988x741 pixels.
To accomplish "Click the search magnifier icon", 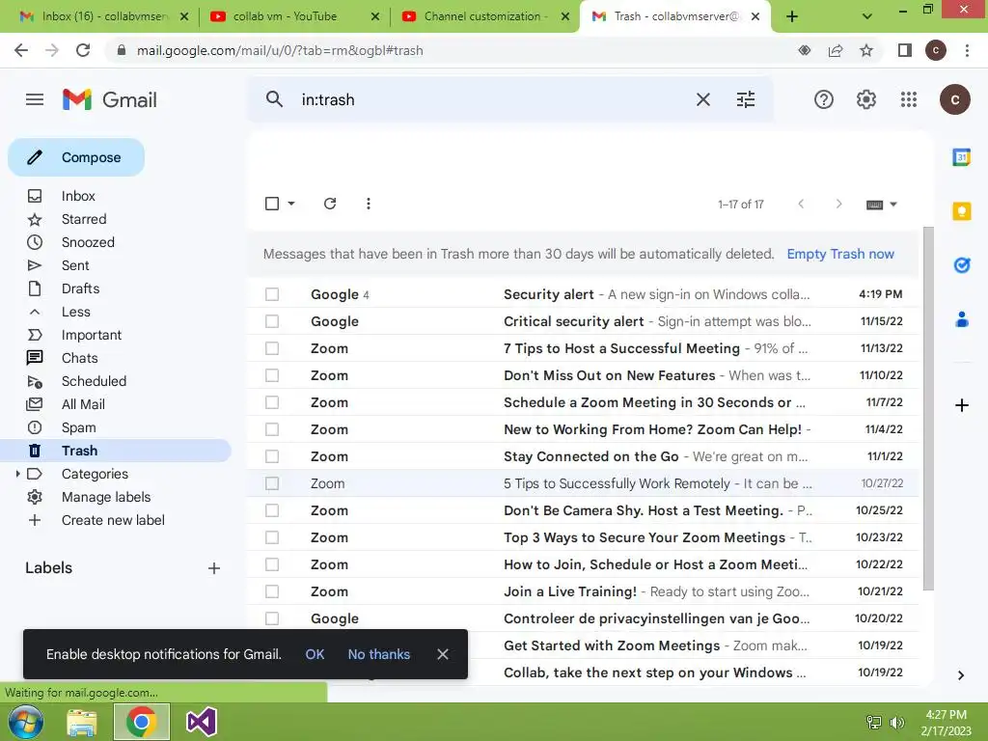I will 274,99.
